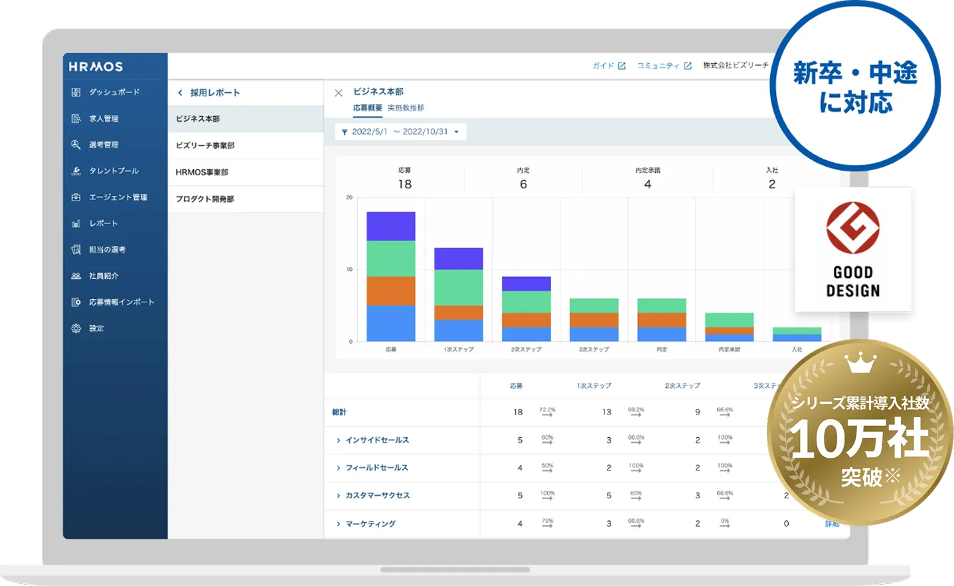Viewport: 954px width, 586px height.
Task: Select the 応募概要 tab
Action: [367, 108]
